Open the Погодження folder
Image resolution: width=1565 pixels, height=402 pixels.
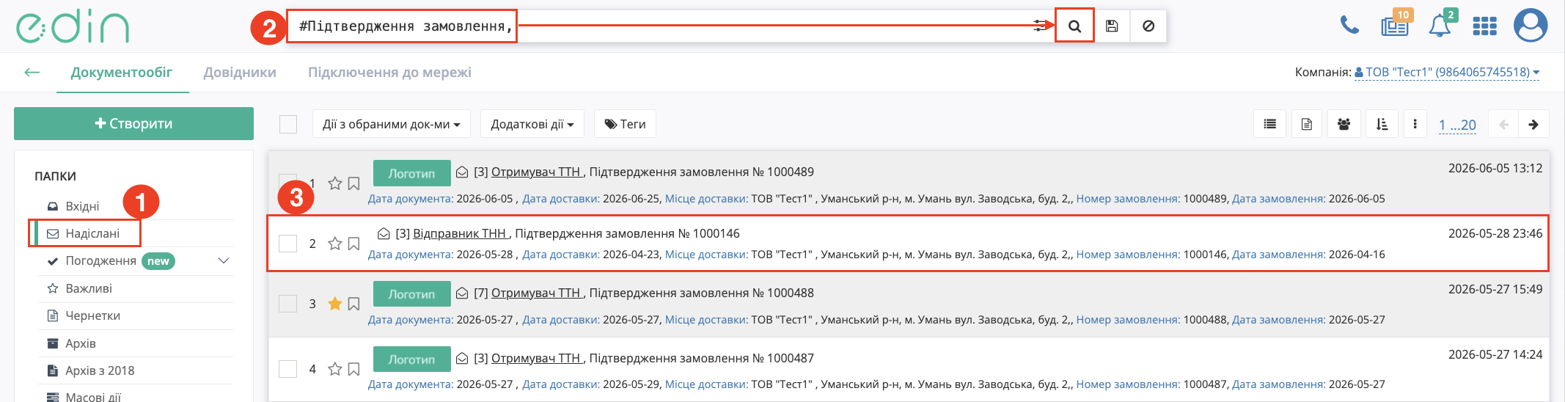(x=100, y=260)
